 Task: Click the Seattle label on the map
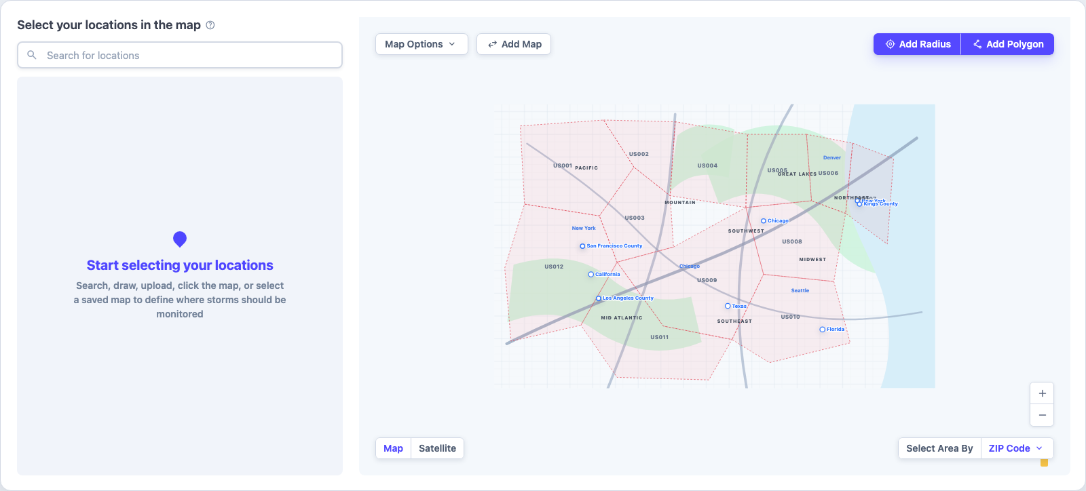tap(800, 290)
